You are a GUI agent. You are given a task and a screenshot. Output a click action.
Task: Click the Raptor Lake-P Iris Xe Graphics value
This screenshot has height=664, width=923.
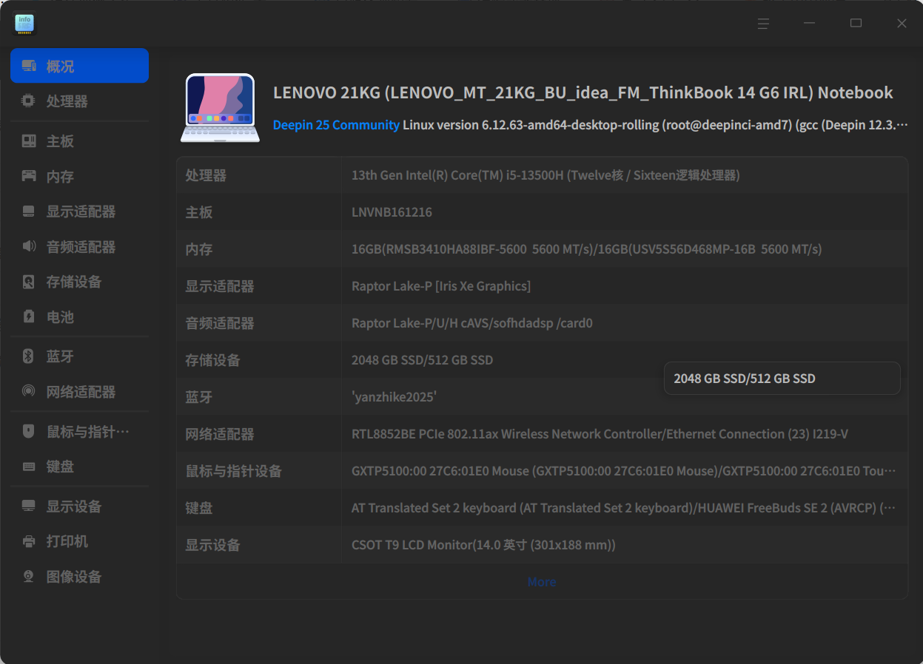tap(441, 286)
